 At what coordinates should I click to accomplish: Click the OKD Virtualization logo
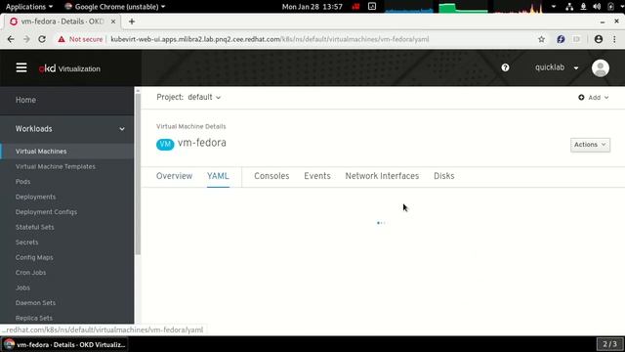(x=69, y=68)
